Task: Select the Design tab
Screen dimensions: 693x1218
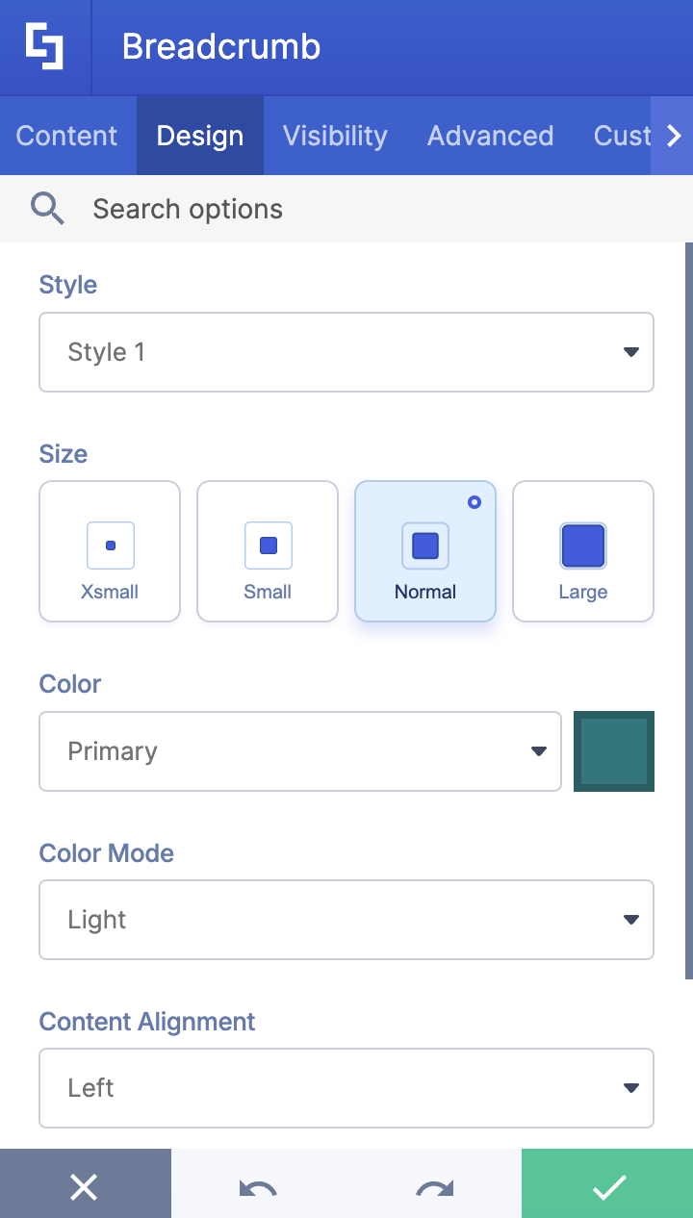Action: [199, 135]
